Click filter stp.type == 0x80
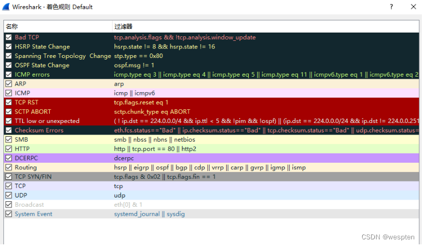This screenshot has height=246, width=423. coord(138,56)
